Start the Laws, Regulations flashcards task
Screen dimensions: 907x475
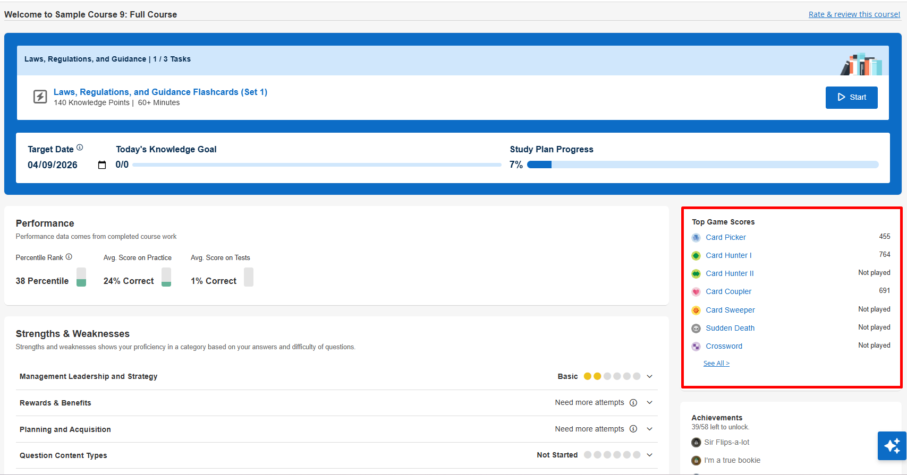pyautogui.click(x=851, y=98)
